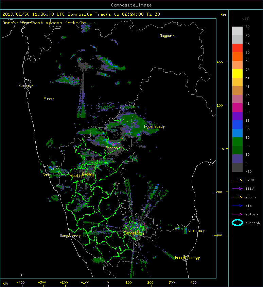263x287 pixels.
Task: Click the 'Composite_Image' title text
Action: tap(131, 5)
